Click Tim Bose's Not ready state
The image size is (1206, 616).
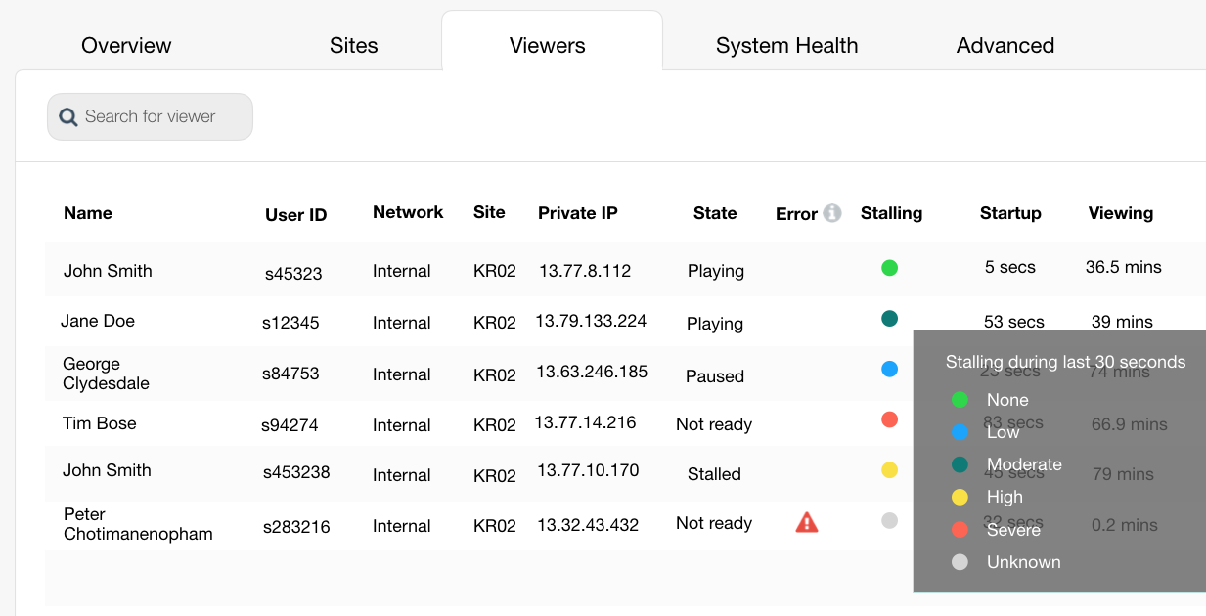pyautogui.click(x=714, y=424)
